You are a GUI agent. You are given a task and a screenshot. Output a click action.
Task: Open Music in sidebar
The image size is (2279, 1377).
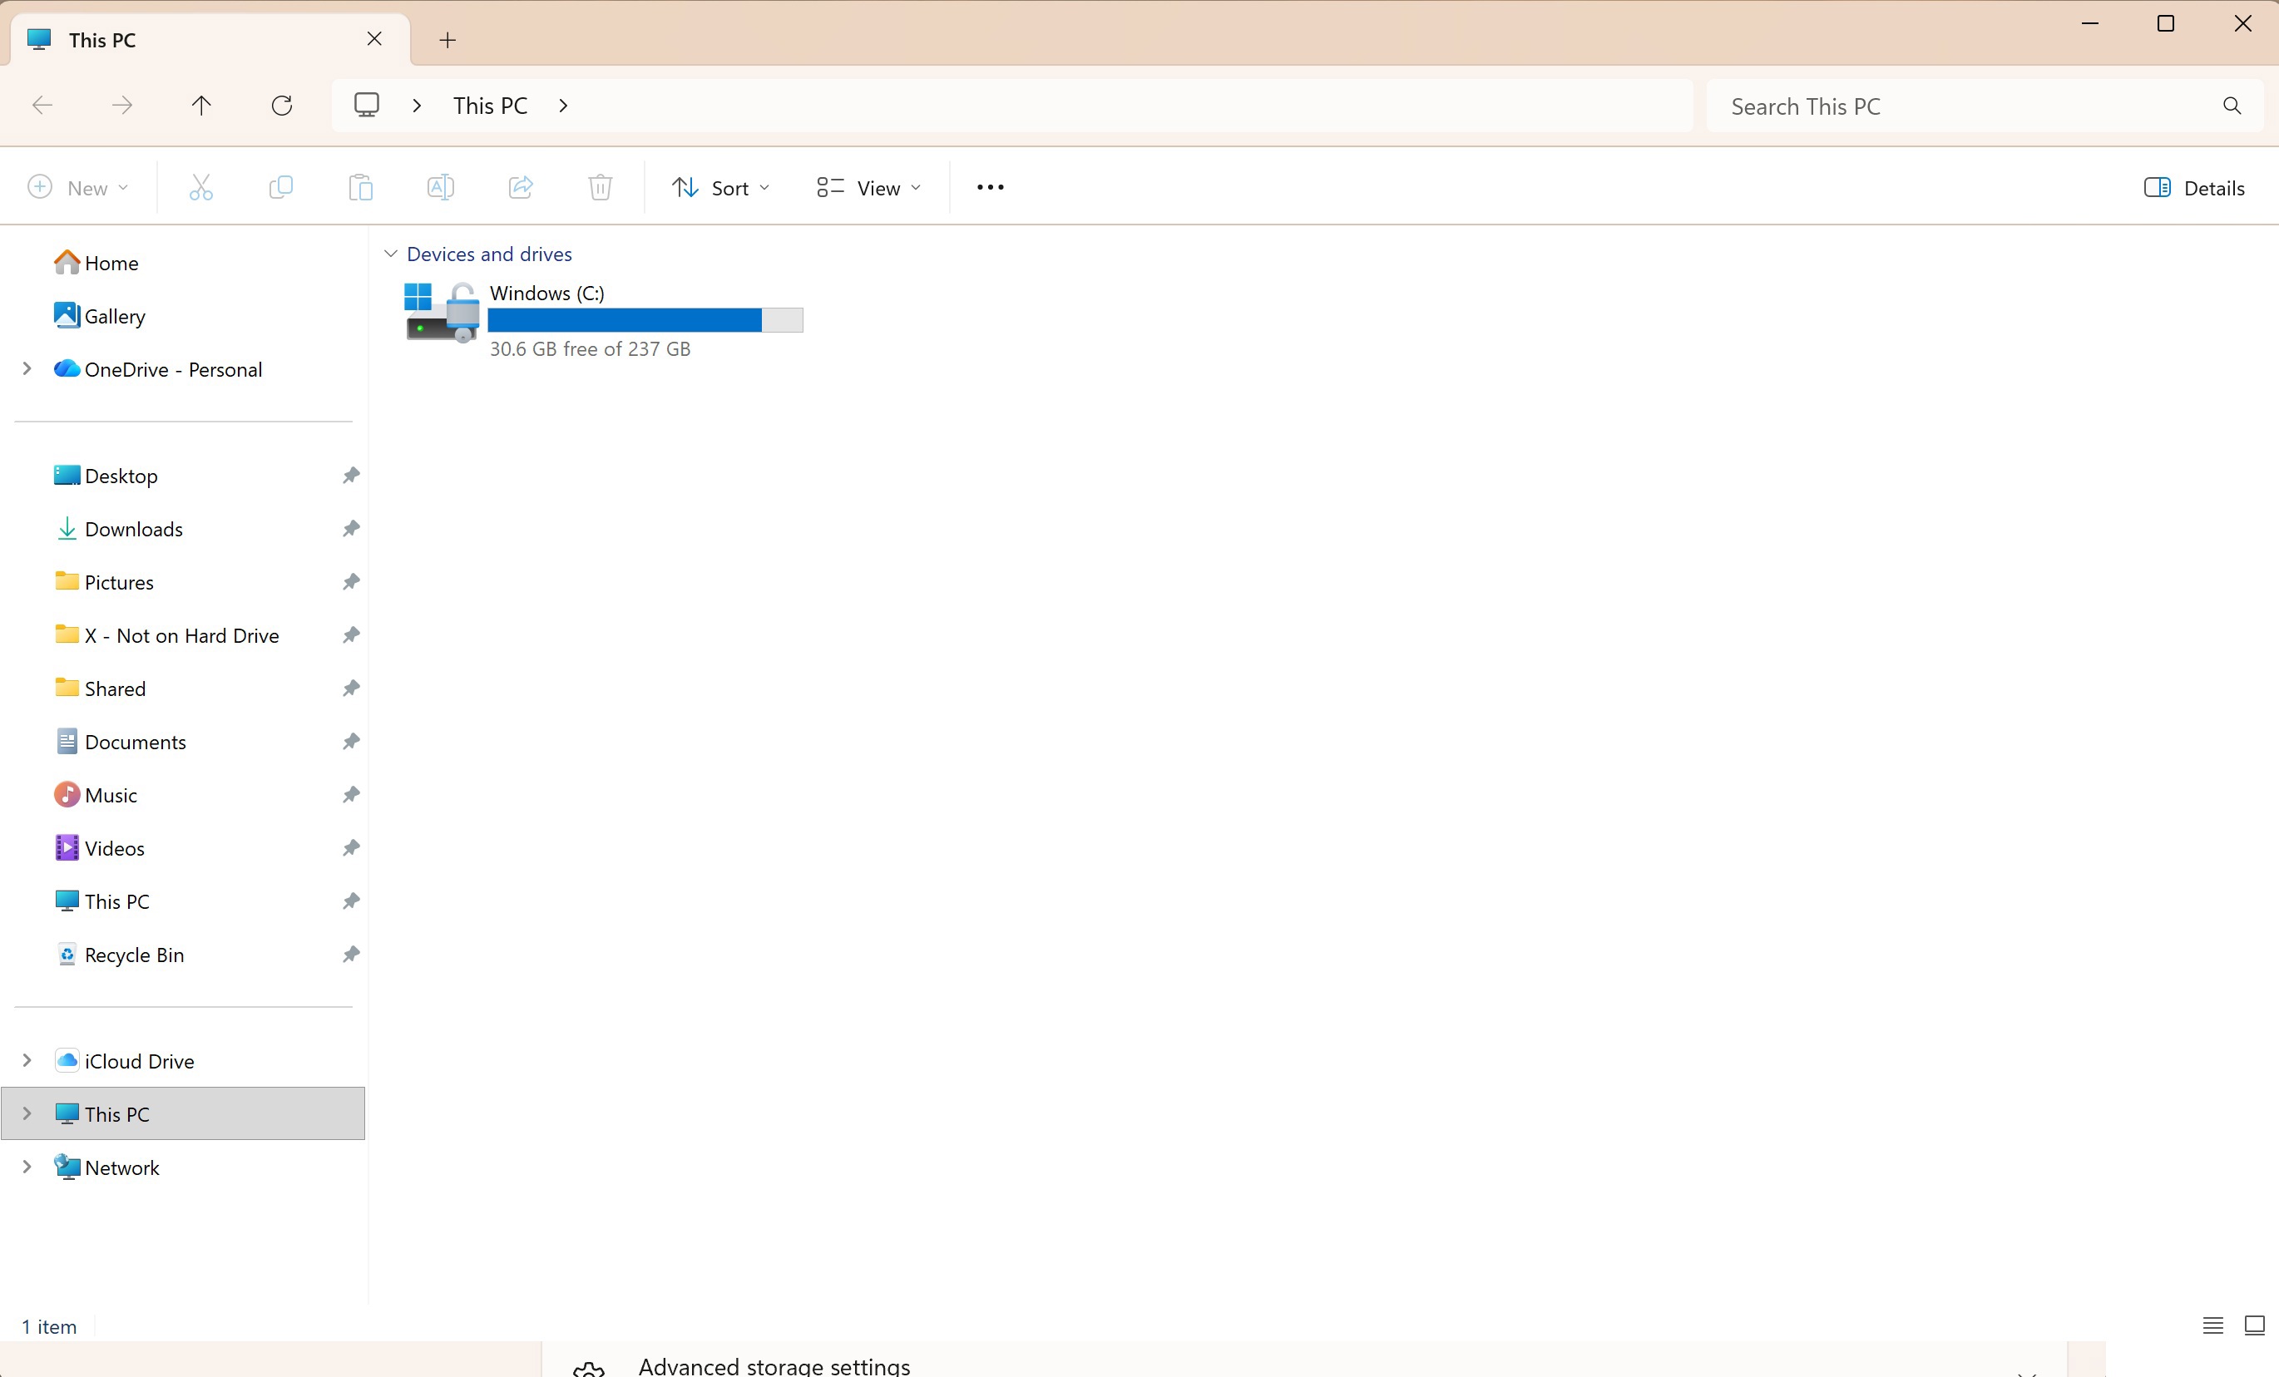coord(96,794)
